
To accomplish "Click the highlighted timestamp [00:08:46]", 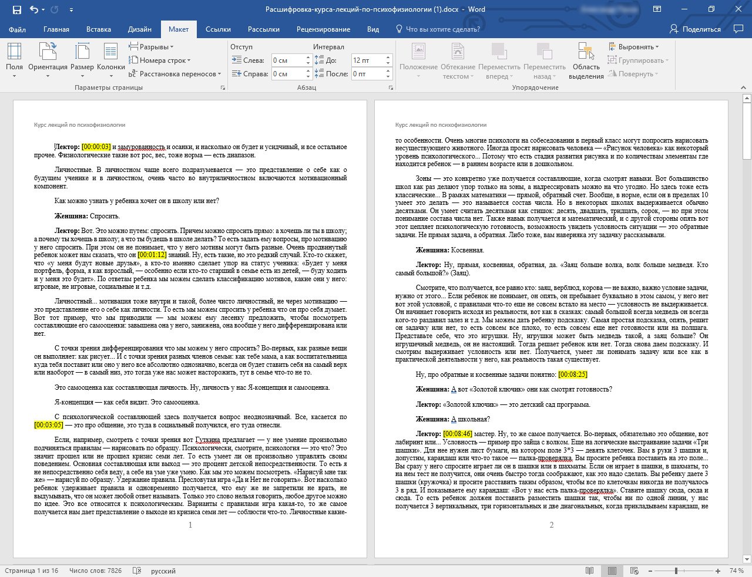I will pos(458,434).
